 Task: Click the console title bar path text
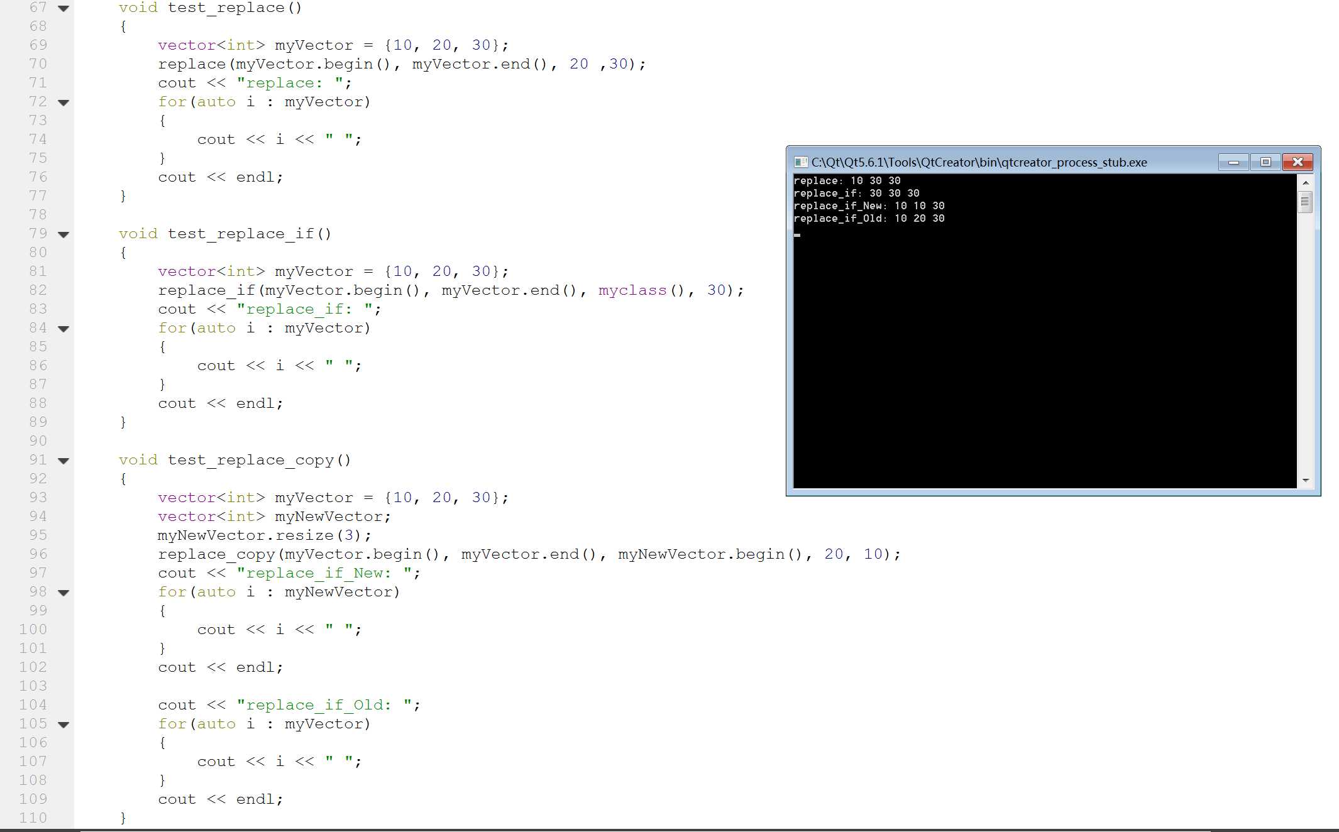pos(979,162)
